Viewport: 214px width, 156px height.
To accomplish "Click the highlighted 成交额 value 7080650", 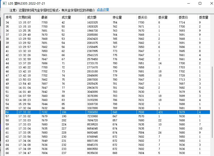I will click(x=92, y=112).
